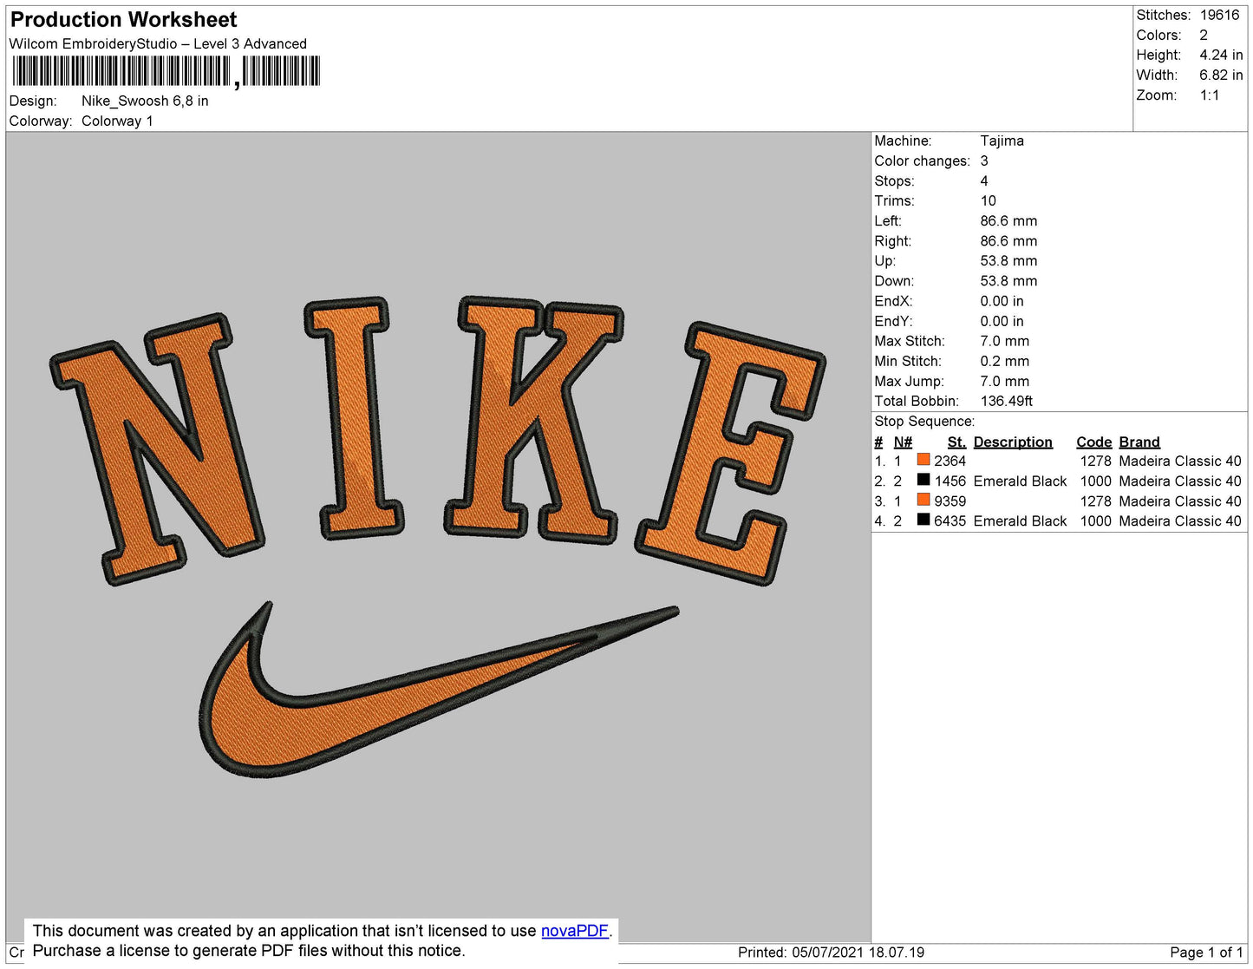The width and height of the screenshot is (1253, 969).
Task: Open the novaPDF link
Action: 575,931
